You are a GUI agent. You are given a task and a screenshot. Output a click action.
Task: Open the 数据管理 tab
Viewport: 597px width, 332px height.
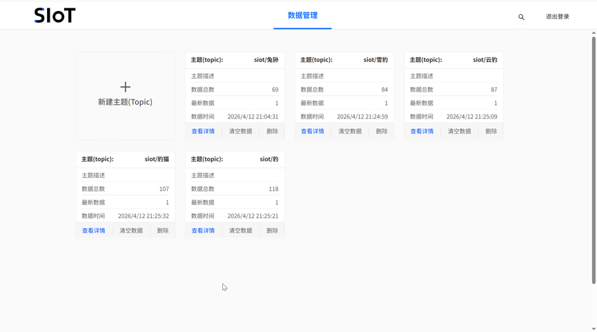point(302,15)
